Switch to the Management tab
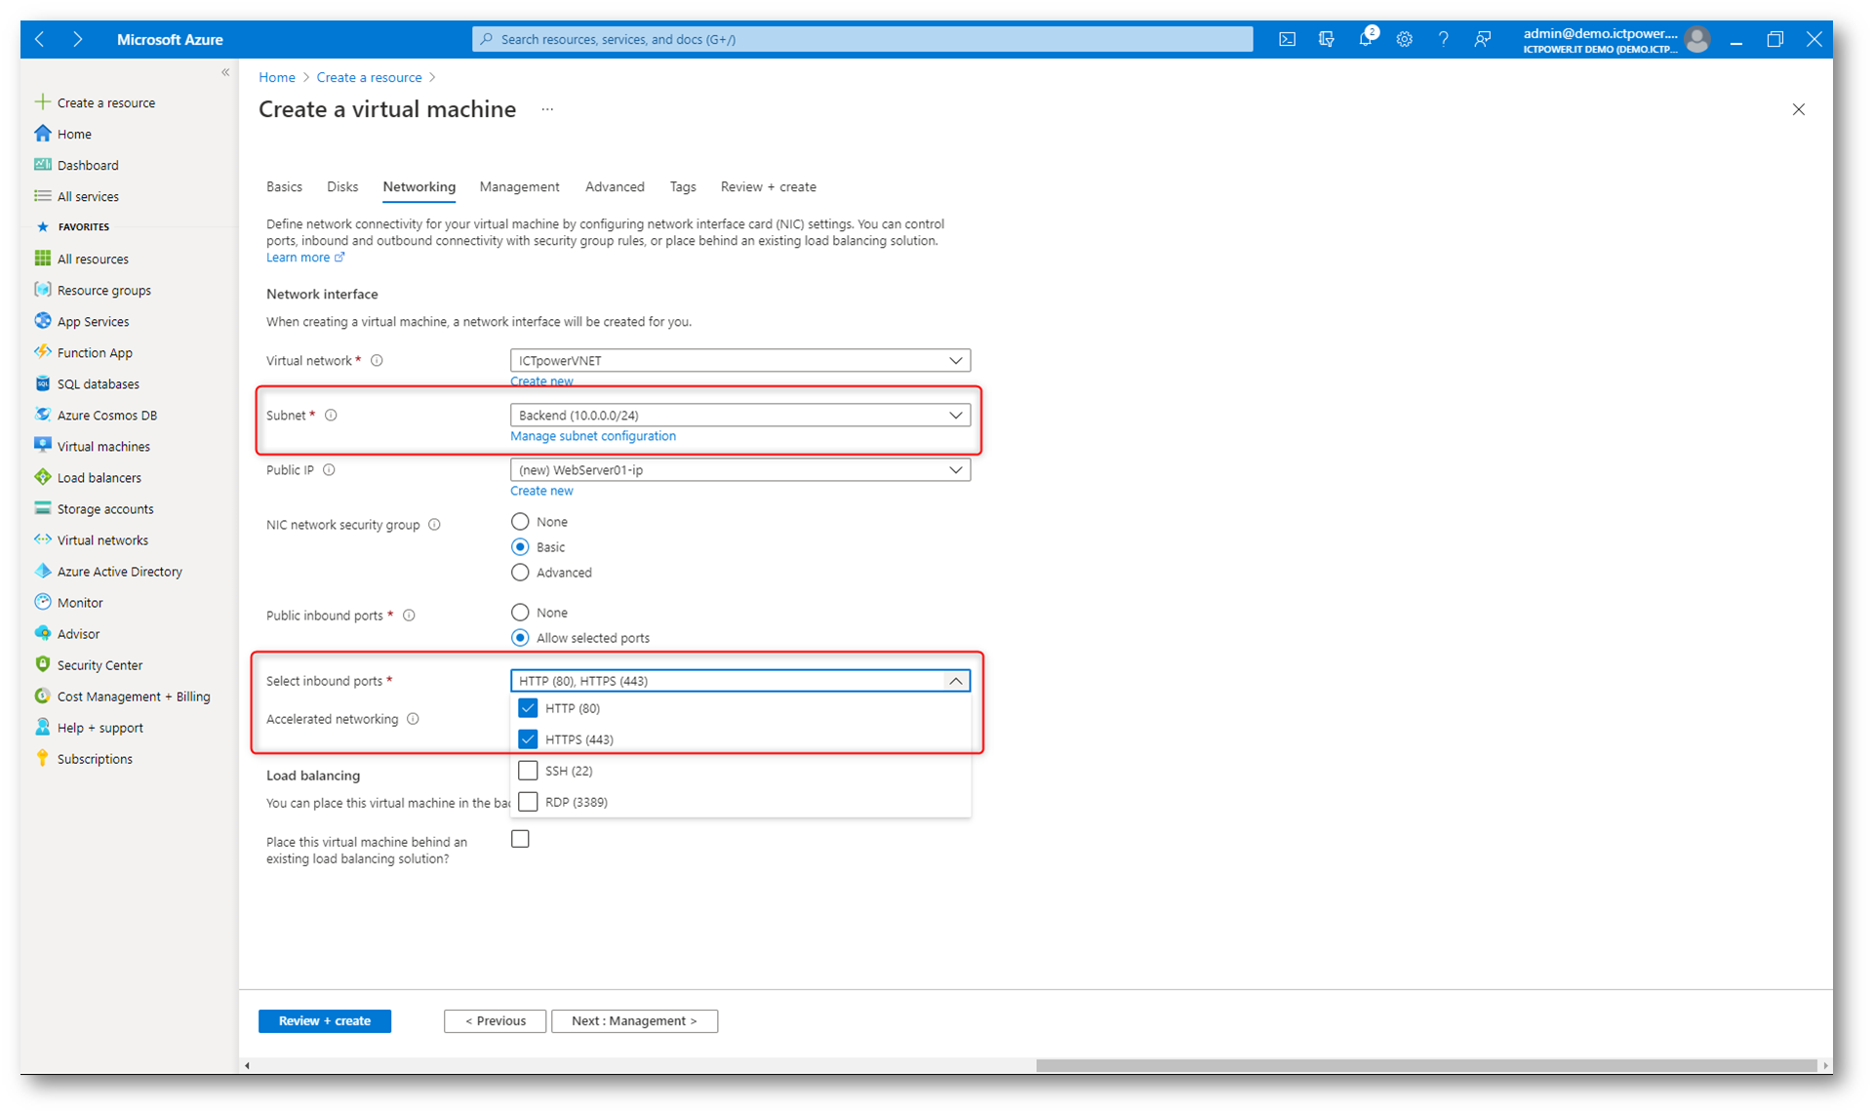 pyautogui.click(x=519, y=186)
